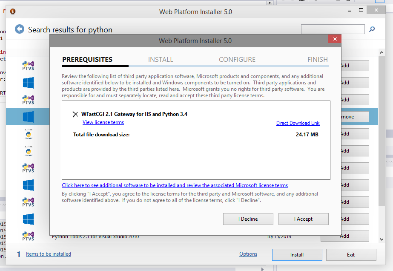Click the items count number 1

tap(19, 254)
